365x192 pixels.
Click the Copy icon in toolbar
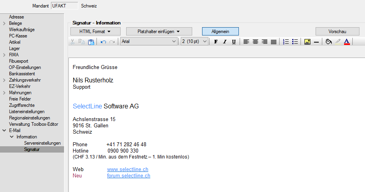pos(81,42)
